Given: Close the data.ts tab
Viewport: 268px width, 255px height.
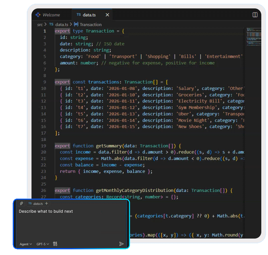Looking at the screenshot, I should 107,15.
